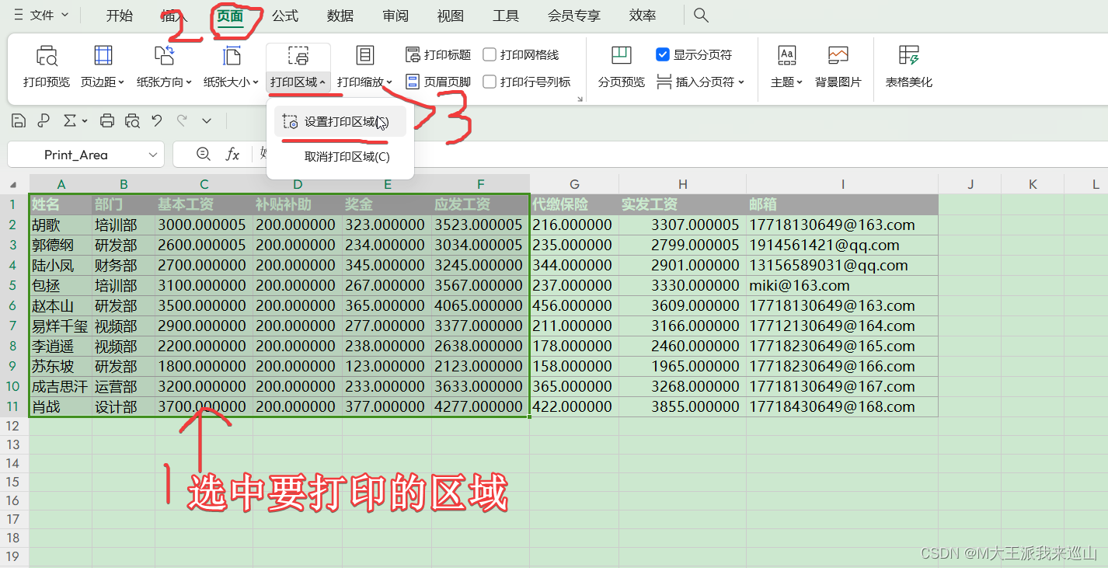Click the Print Area (打印区域) icon
The image size is (1108, 568).
(298, 56)
